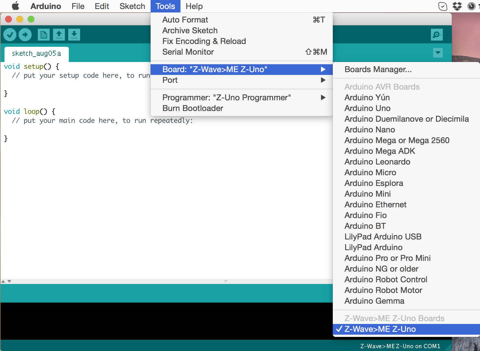
Task: Expand the Port submenu
Action: pos(242,80)
